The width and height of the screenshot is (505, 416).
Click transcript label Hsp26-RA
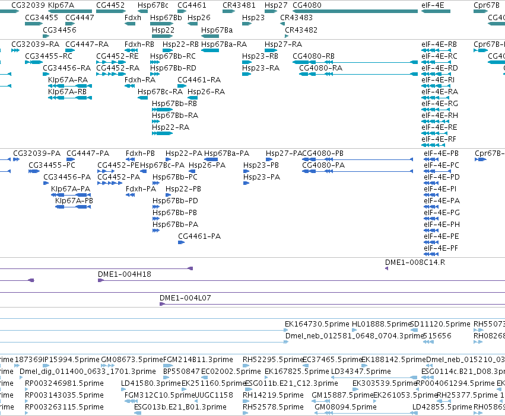tap(206, 92)
